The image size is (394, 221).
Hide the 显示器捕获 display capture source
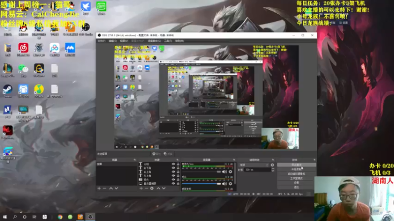coord(173,183)
